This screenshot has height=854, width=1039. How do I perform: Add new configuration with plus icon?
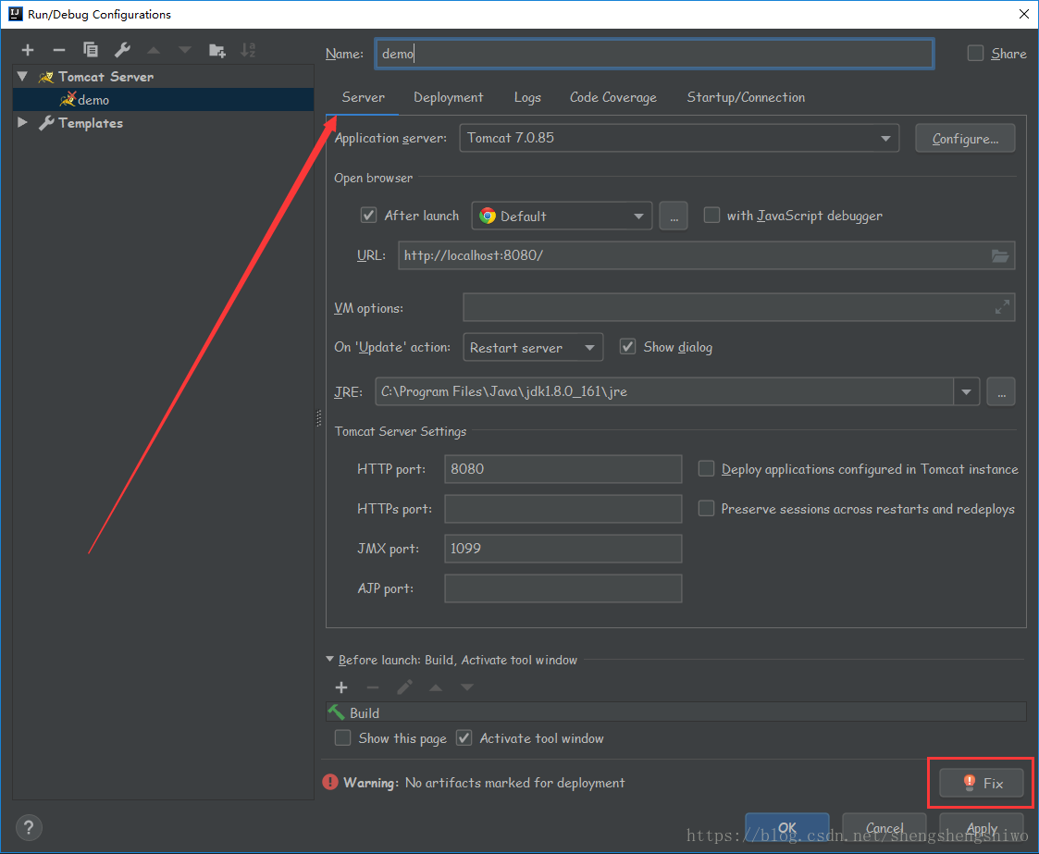(28, 50)
